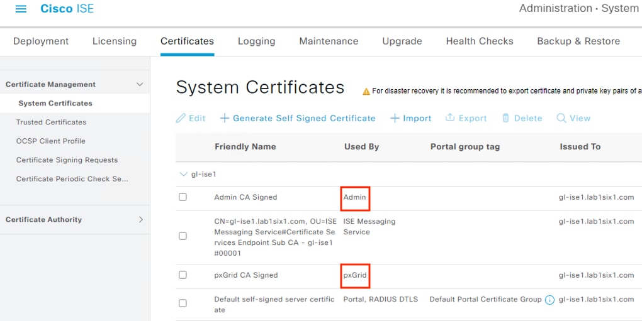The image size is (642, 321).
Task: Click the Admin CA Signed friendly name
Action: point(245,197)
